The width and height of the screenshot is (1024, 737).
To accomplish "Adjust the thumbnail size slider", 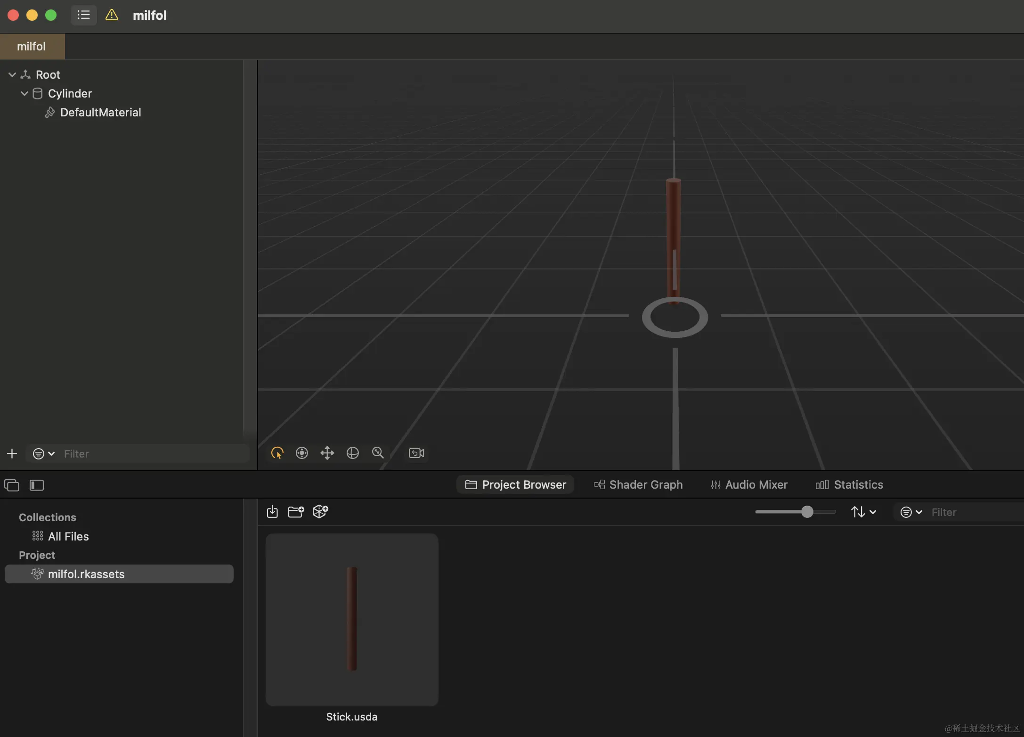I will click(x=807, y=512).
